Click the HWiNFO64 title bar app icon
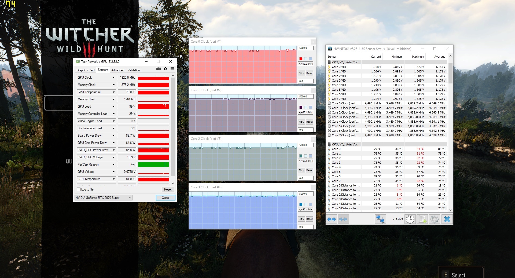Screen dimensions: 515x278 pos(330,49)
